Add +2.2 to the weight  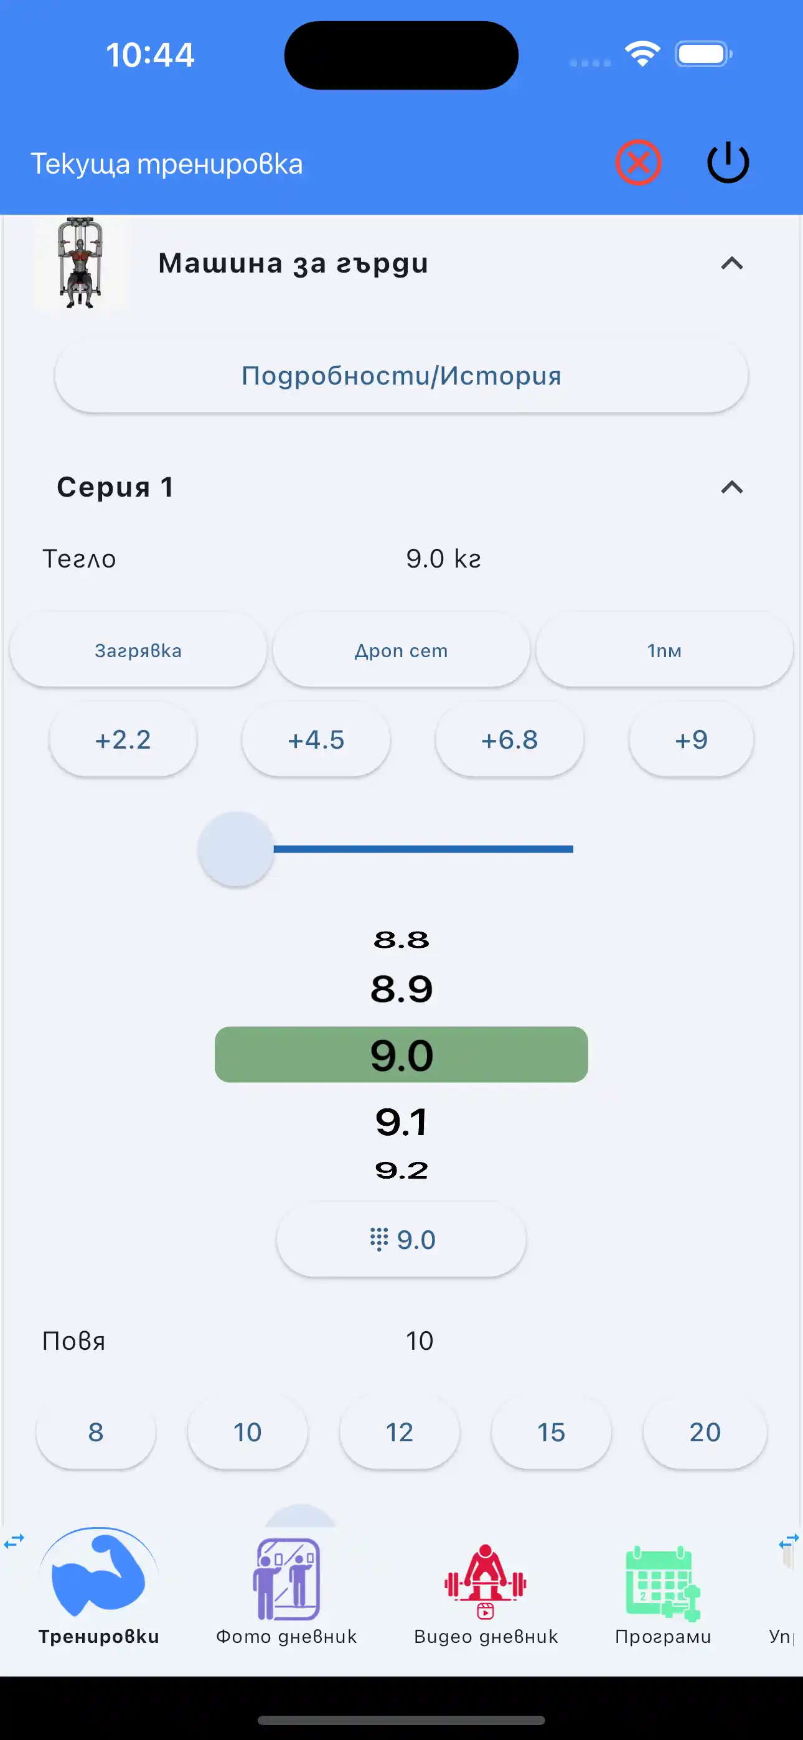pos(123,740)
